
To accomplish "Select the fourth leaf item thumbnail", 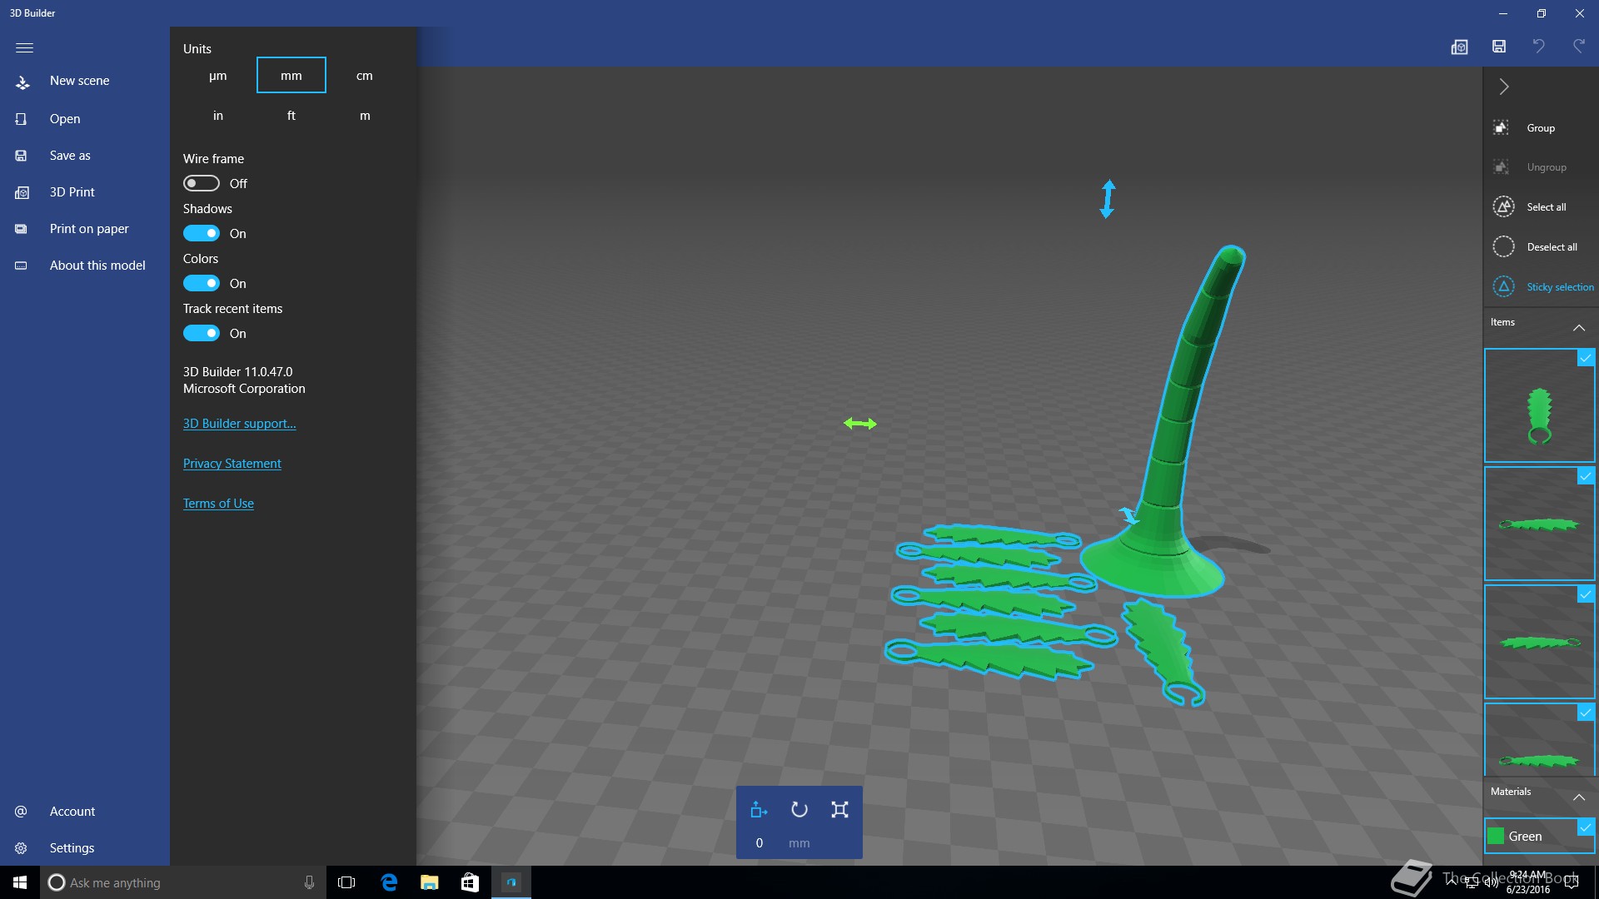I will pos(1539,739).
